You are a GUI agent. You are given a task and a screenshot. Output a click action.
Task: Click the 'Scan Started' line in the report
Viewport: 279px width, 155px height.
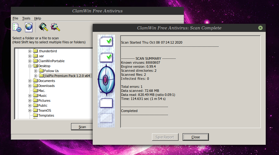point(152,42)
